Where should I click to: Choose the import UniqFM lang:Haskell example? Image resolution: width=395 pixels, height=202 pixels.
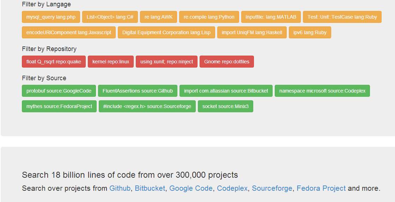click(252, 32)
